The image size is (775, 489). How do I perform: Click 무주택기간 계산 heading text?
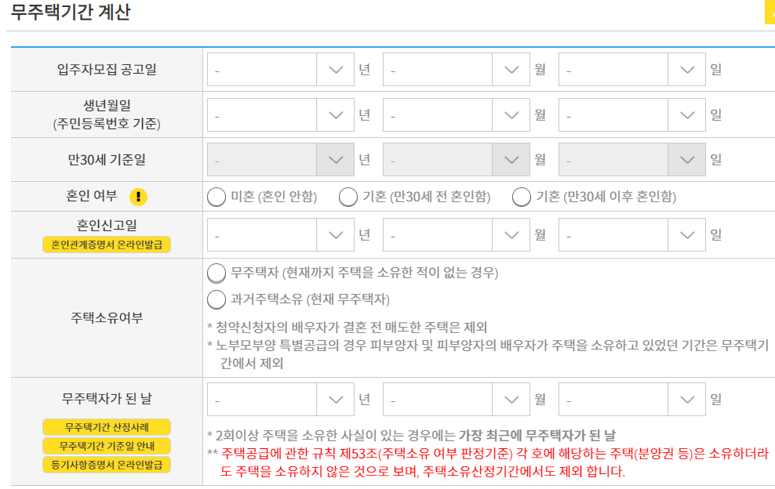coord(71,12)
